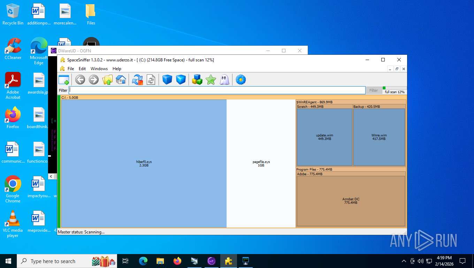Select the Adobe Acrobat desktop shortcut
This screenshot has width=474, height=268.
pos(13,86)
